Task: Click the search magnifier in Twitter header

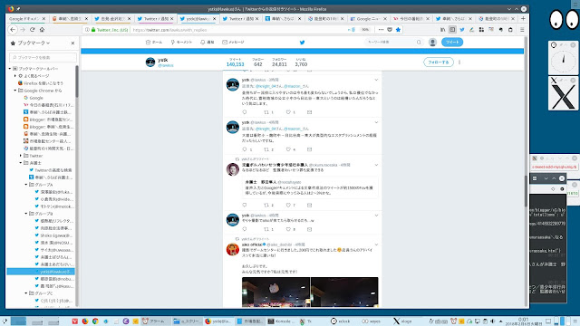Action: coord(419,43)
